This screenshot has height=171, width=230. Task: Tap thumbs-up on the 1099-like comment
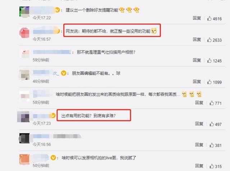tap(209, 82)
